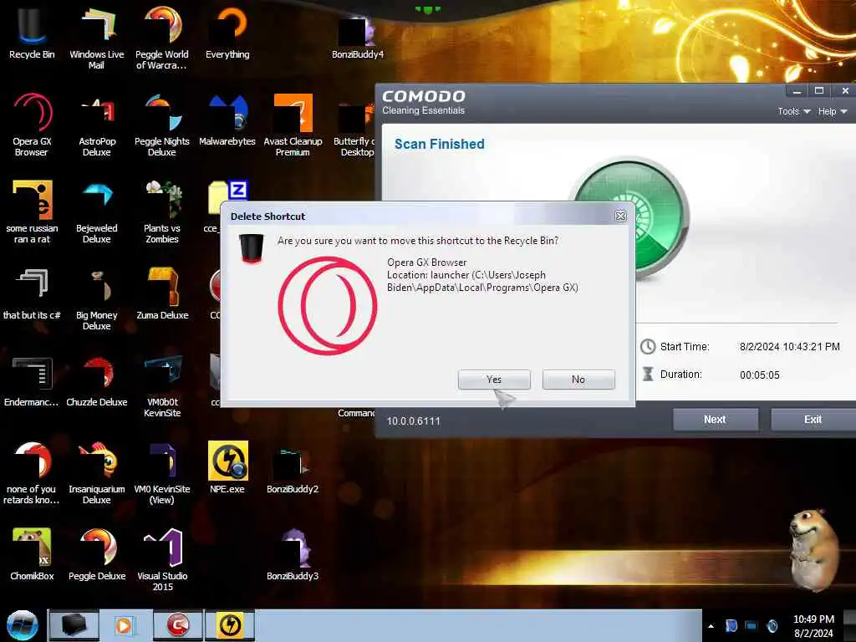Select the Butterfly Desktop icon
Viewport: 856px width, 642px height.
(x=354, y=129)
